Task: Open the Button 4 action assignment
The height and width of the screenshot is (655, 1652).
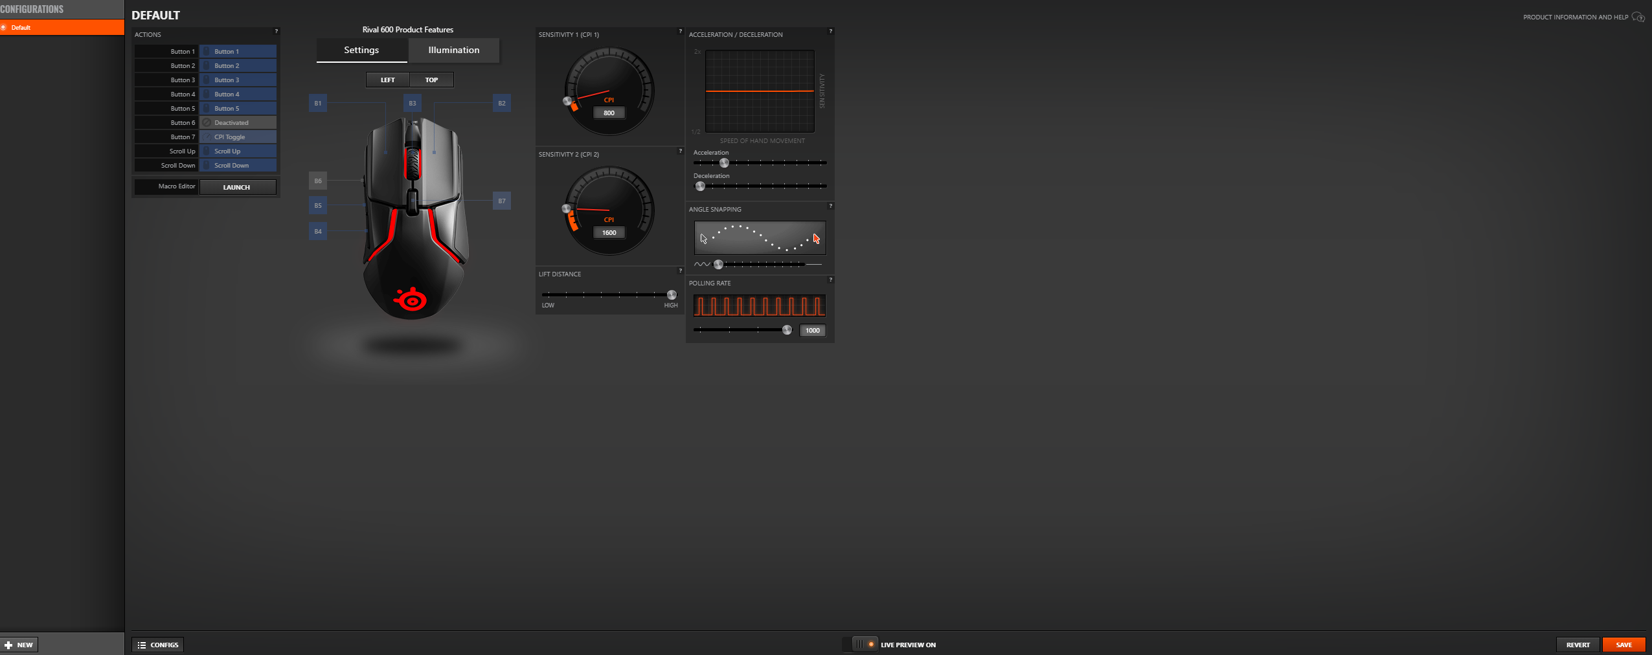Action: [238, 94]
